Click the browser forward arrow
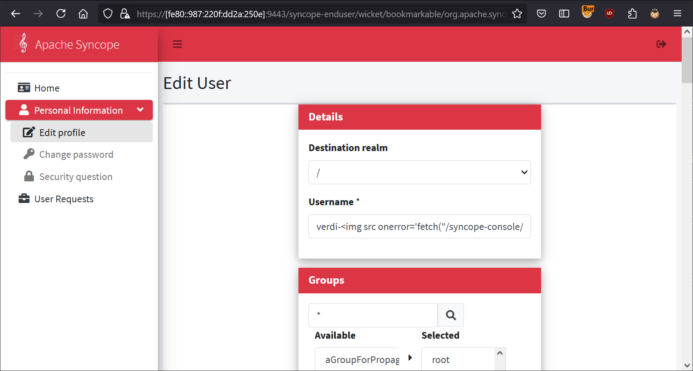The width and height of the screenshot is (693, 371). click(38, 14)
